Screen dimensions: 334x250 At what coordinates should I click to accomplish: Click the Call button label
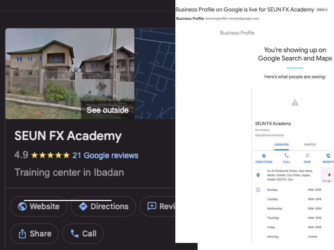[x=89, y=233]
